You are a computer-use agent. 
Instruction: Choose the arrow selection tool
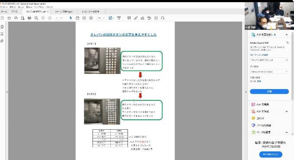point(70,18)
